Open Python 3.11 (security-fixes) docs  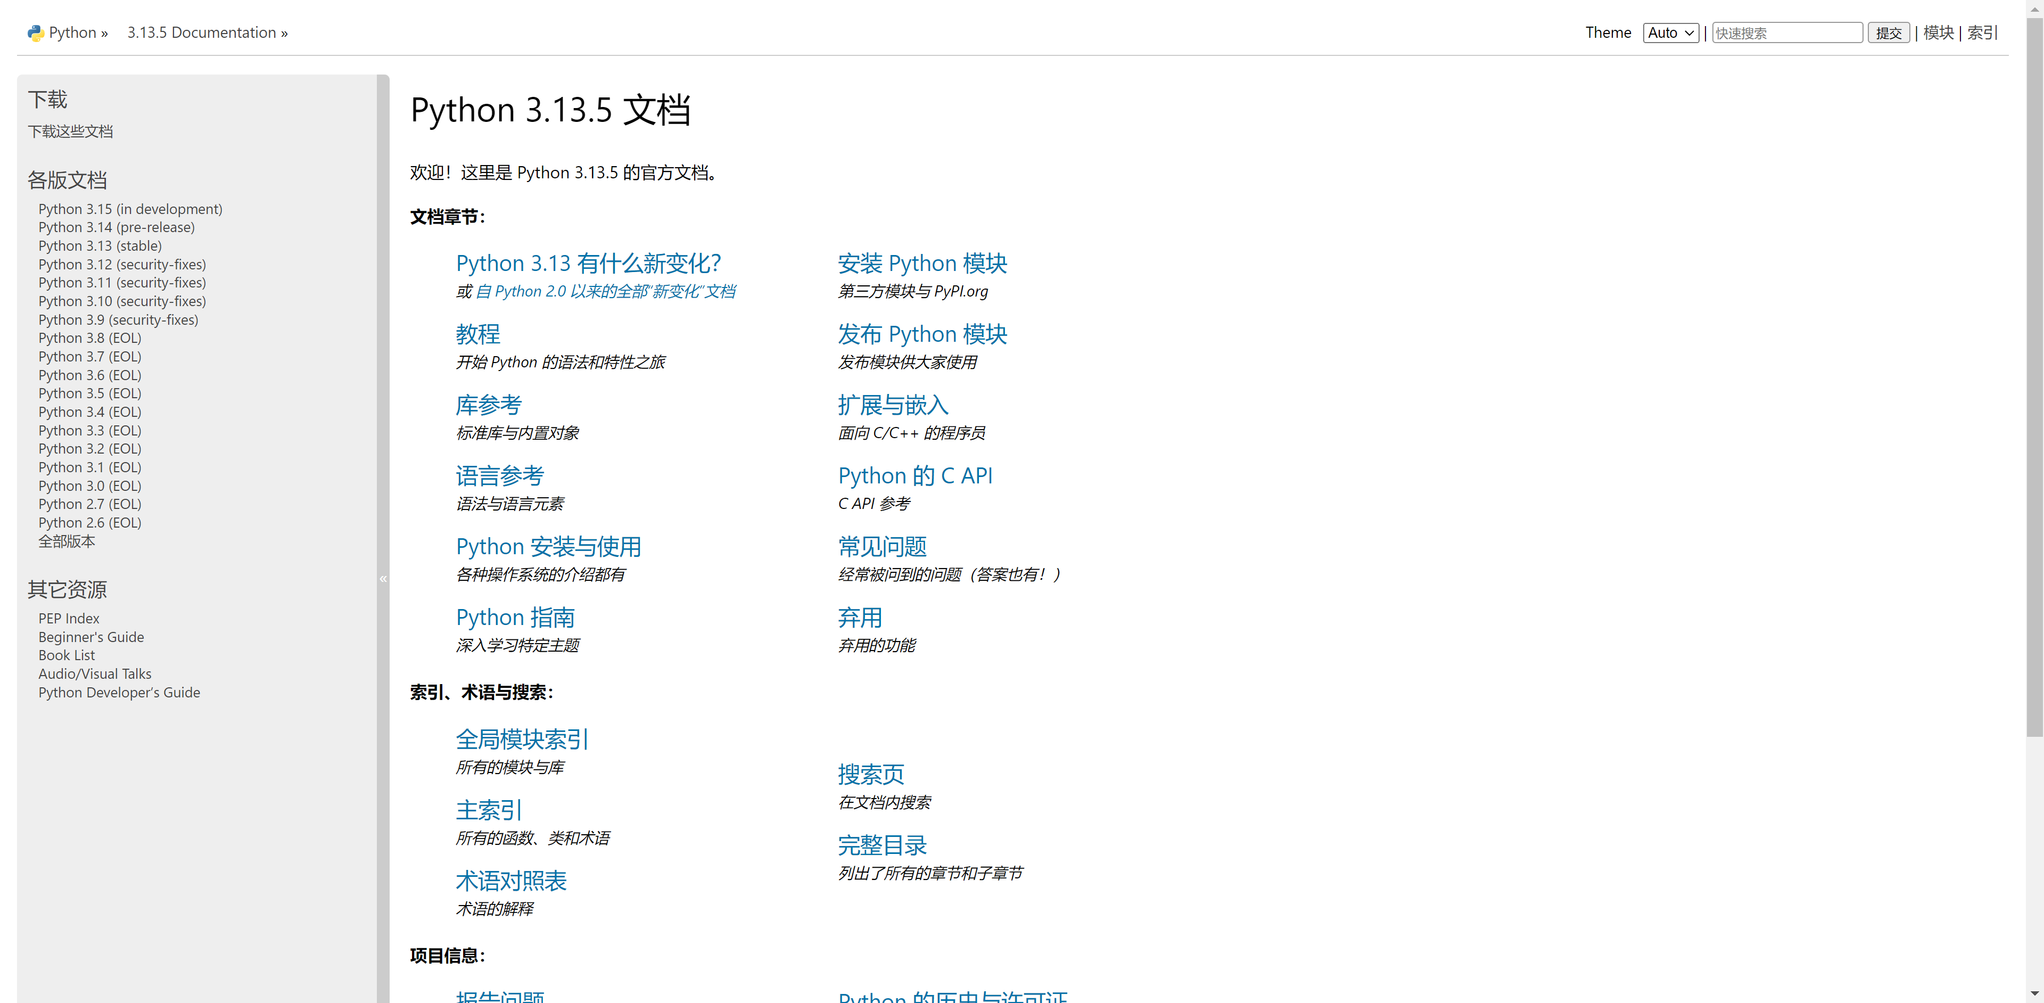coord(122,283)
